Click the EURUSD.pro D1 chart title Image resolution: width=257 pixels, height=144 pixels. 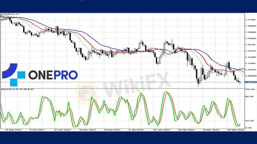click(10, 14)
